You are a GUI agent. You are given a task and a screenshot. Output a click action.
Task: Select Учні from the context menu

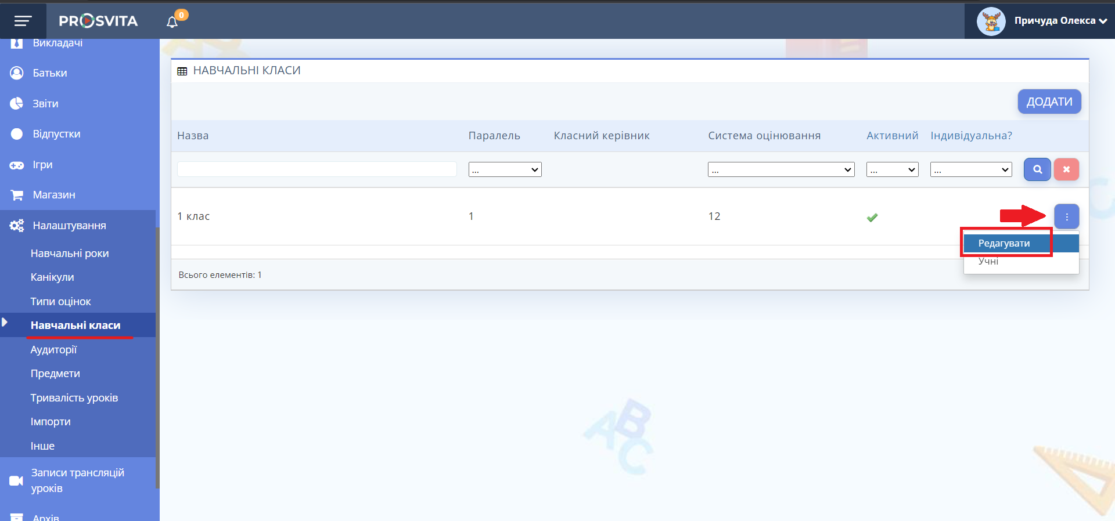tap(988, 262)
